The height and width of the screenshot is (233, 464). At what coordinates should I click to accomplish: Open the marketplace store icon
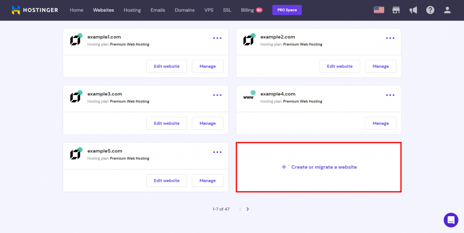396,10
